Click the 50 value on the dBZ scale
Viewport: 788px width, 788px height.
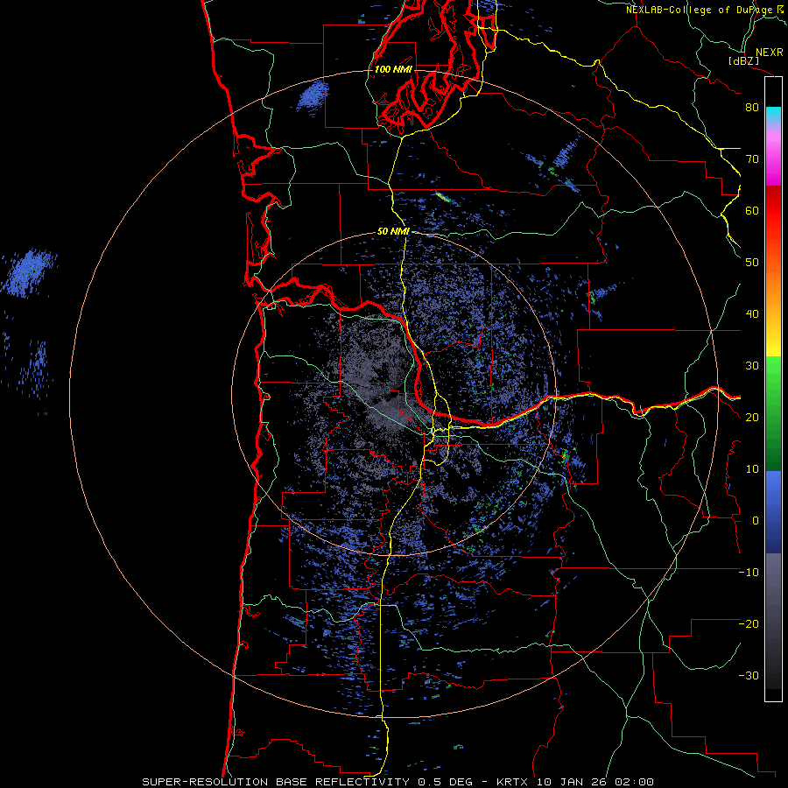[x=752, y=263]
